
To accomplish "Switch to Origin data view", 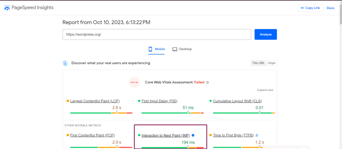I will point(272,63).
